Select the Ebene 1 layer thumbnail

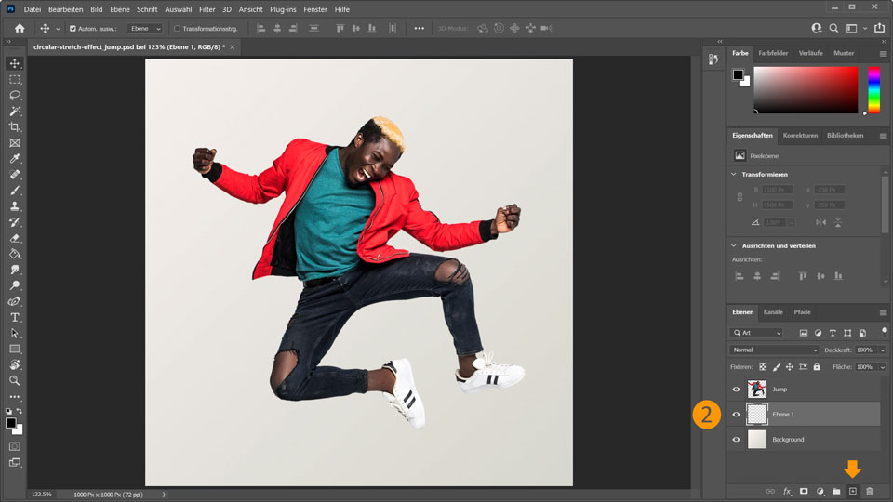coord(758,415)
